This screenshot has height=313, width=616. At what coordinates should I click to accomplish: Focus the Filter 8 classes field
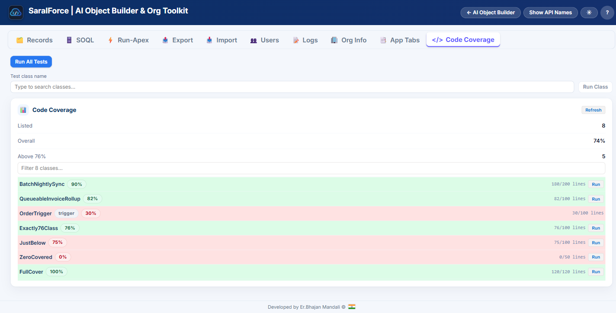tap(311, 168)
